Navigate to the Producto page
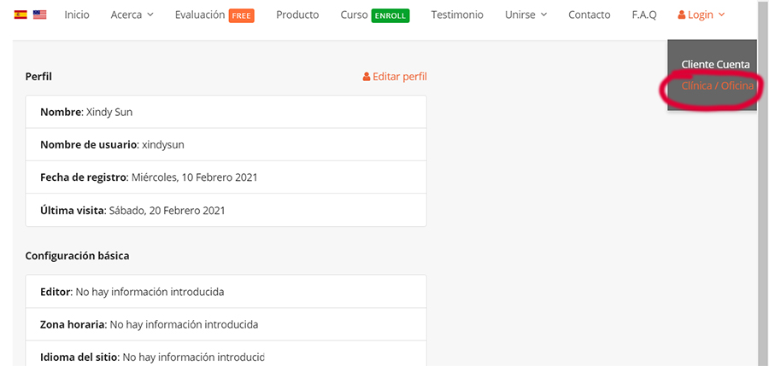 [x=297, y=15]
